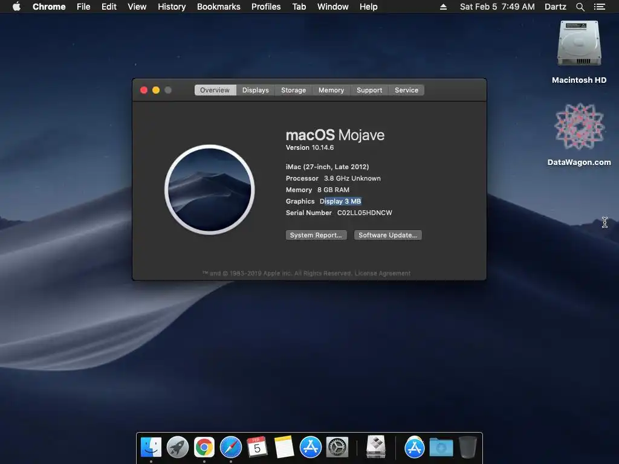Click the 8 GB RAM memory value

click(334, 190)
